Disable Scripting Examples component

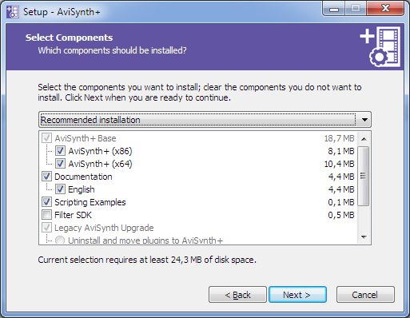click(46, 202)
